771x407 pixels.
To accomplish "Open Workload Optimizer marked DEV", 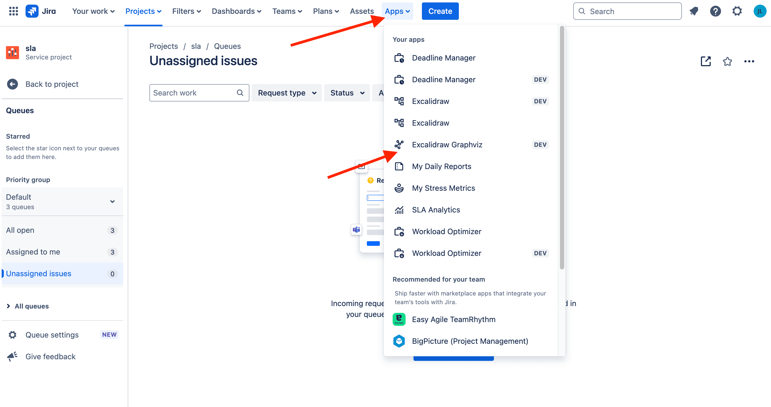I will 471,253.
